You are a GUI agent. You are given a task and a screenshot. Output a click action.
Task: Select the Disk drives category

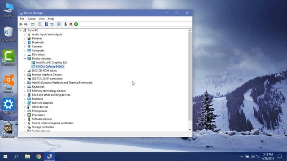pos(38,55)
